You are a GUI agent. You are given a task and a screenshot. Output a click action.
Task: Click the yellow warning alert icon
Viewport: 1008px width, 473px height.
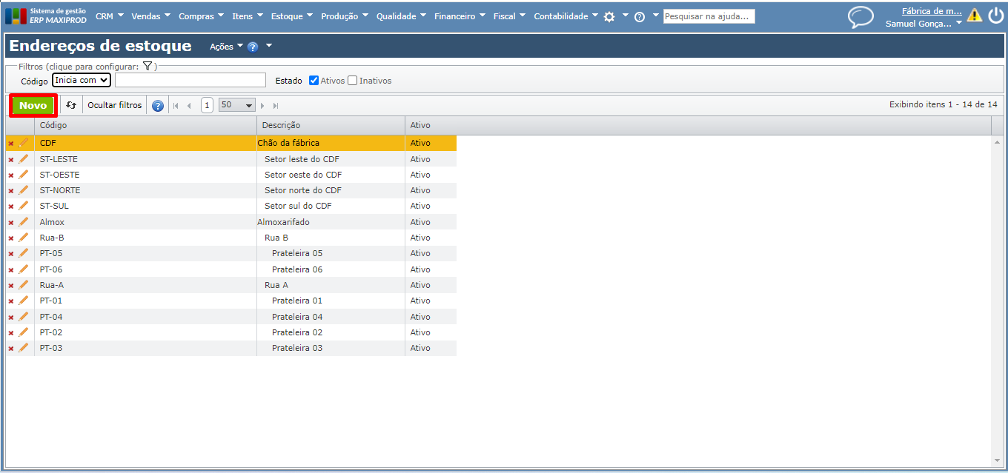[x=975, y=16]
